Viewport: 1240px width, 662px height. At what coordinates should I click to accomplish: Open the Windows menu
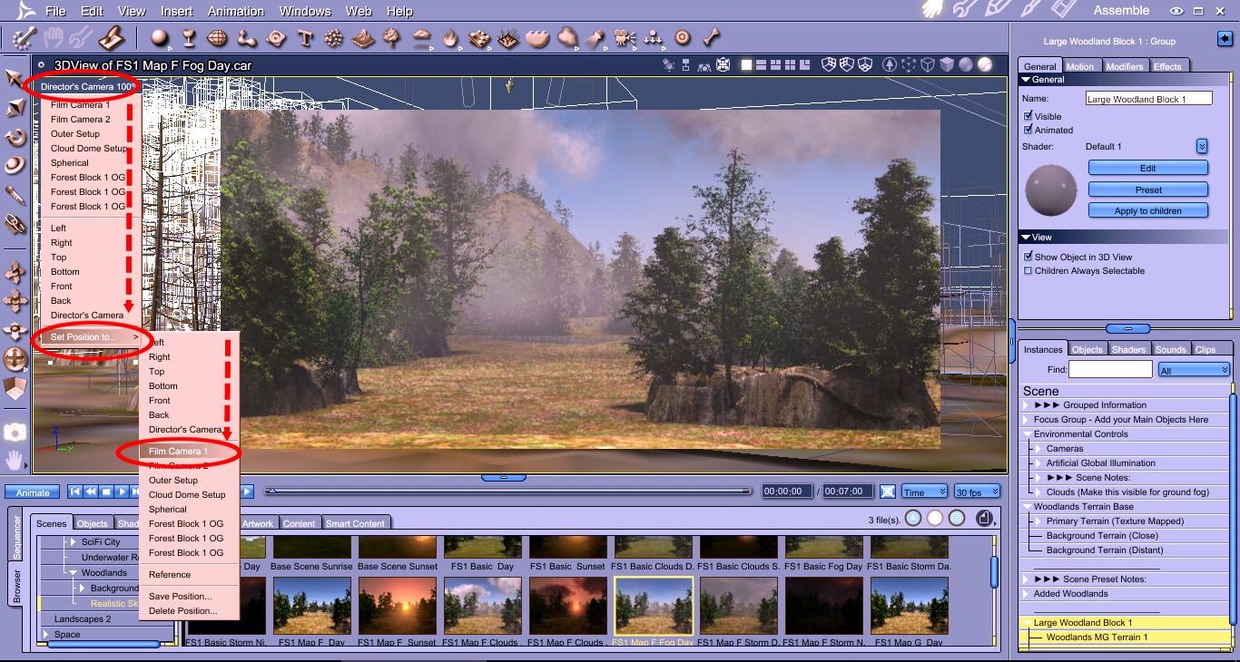click(x=305, y=11)
